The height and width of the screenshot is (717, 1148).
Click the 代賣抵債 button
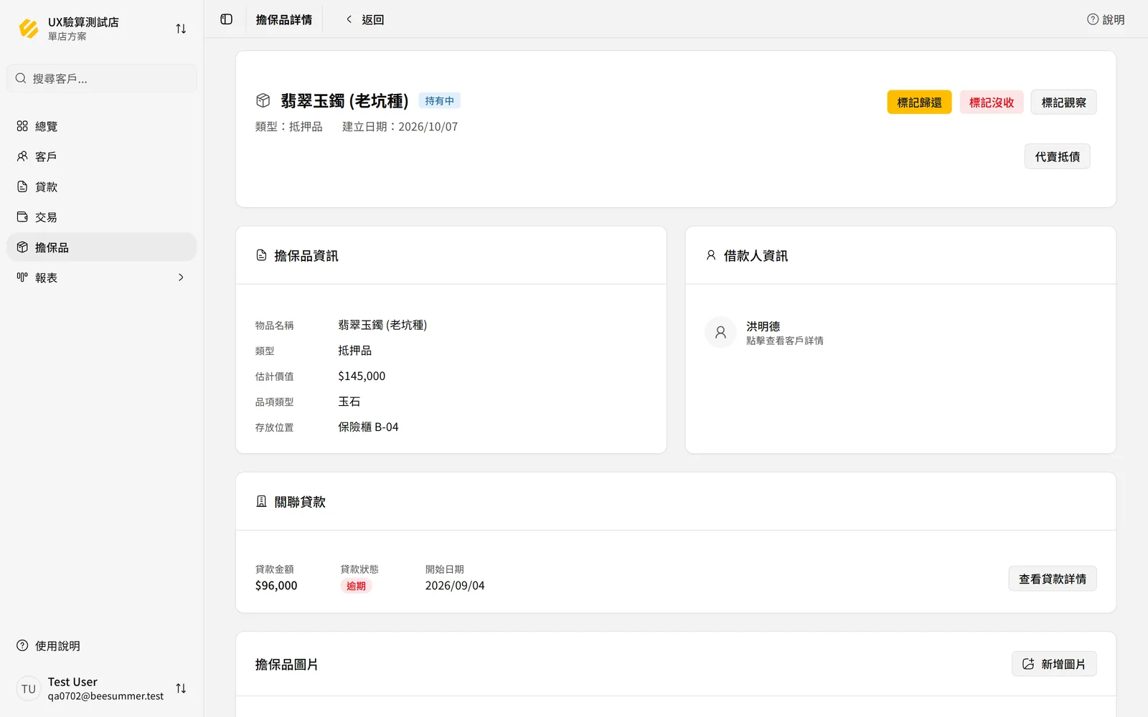click(1057, 156)
